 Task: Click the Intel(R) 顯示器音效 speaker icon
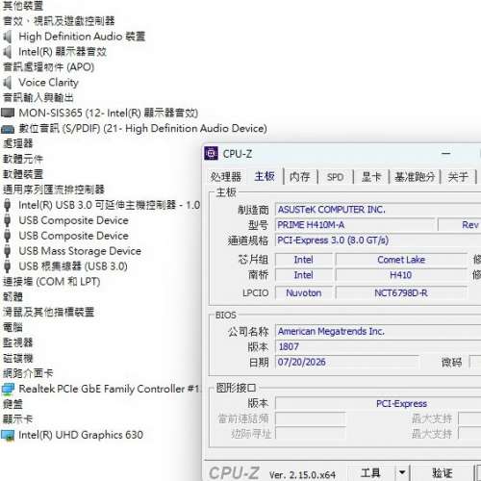[7, 52]
